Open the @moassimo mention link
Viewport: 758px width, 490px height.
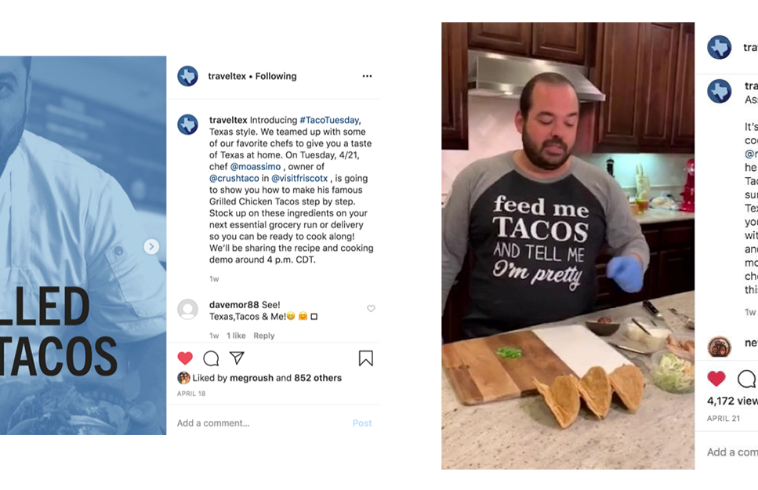tap(256, 166)
